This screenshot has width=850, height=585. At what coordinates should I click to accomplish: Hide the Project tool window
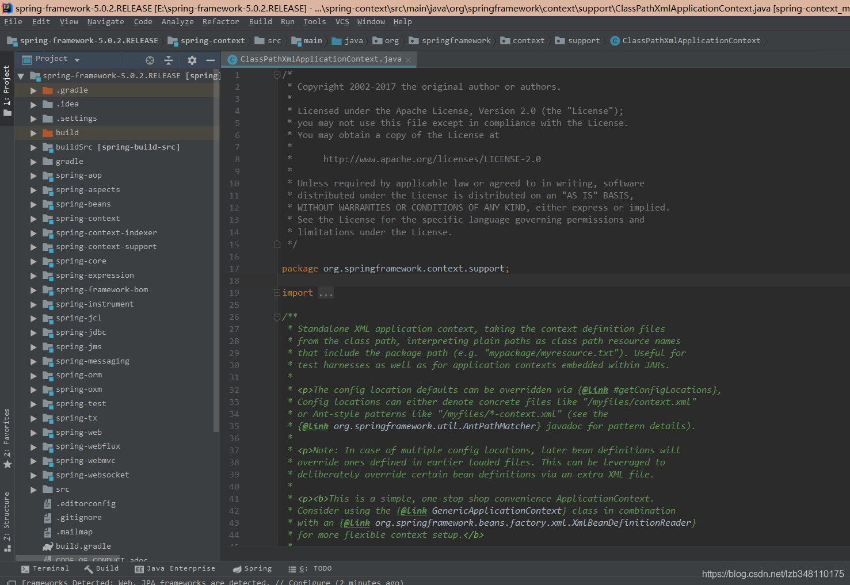tap(211, 60)
